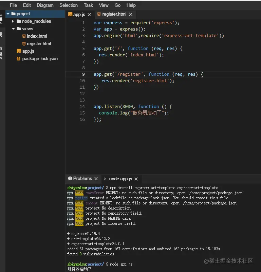
Task: Open the File menu
Action: tap(13, 5)
